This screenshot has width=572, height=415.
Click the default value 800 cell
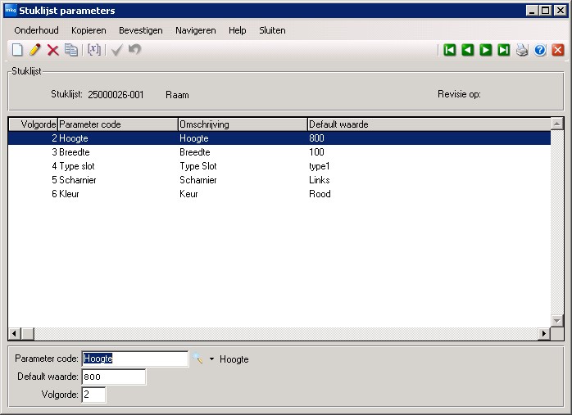tap(316, 138)
